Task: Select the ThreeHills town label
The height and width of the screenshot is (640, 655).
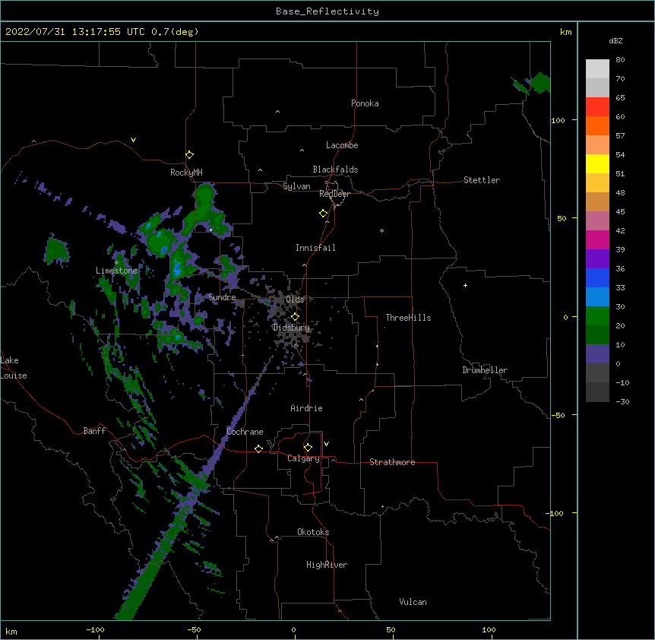Action: click(408, 318)
